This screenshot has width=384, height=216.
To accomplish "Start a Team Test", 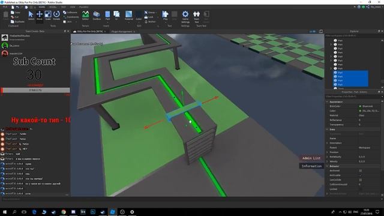I will (x=197, y=17).
